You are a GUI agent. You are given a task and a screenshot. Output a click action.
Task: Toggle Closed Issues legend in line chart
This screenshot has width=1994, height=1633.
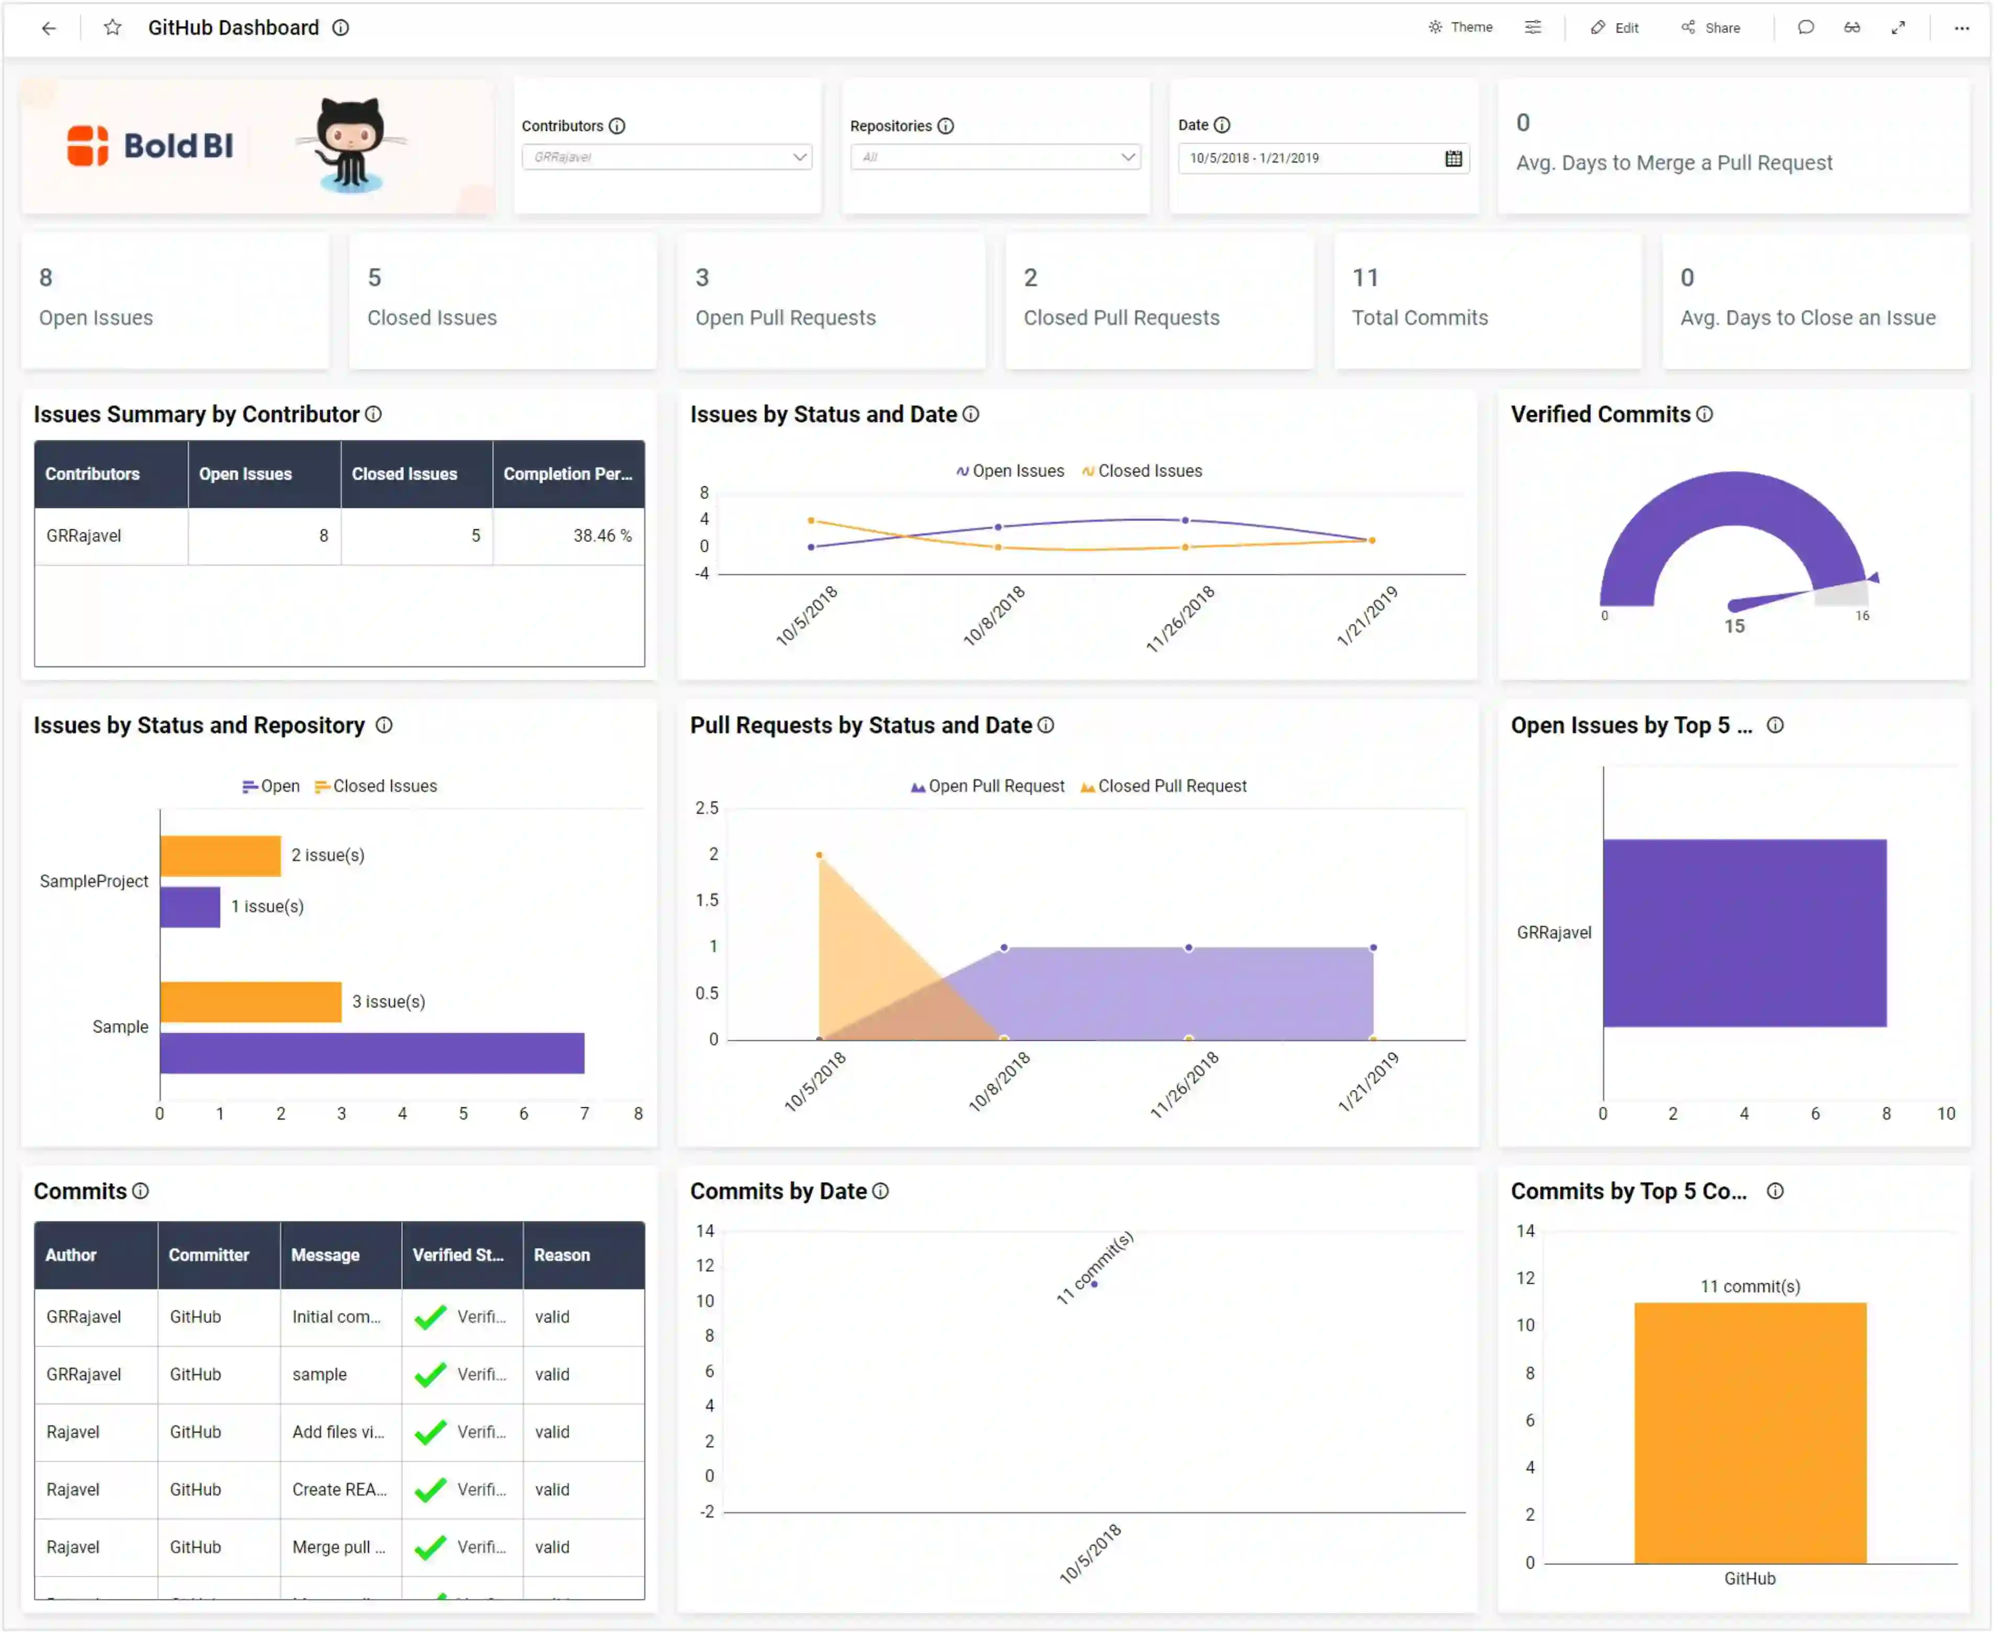(x=1142, y=470)
